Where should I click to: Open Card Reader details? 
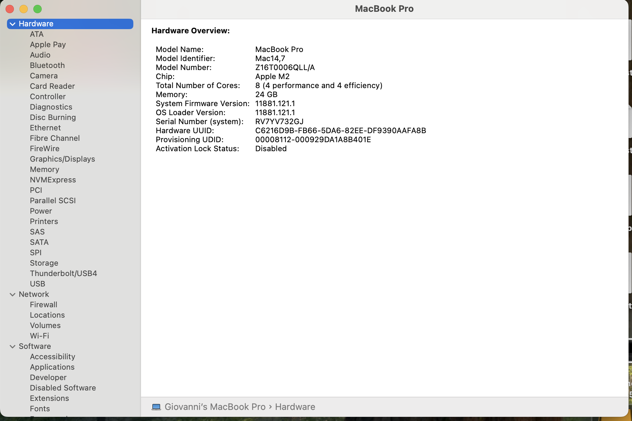(x=52, y=86)
